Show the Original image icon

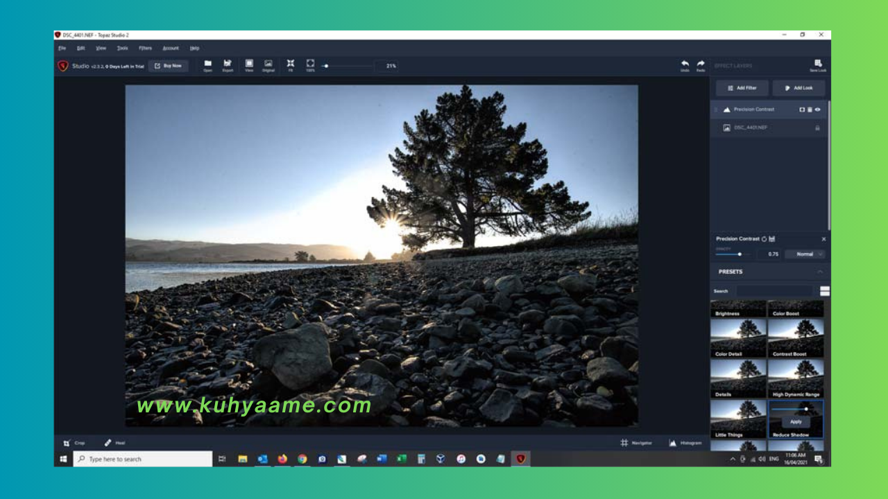coord(268,65)
